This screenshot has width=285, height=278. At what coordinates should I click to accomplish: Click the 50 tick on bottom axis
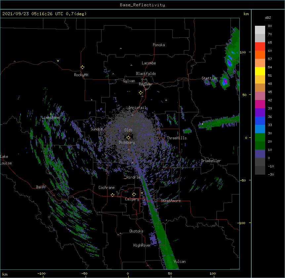pyautogui.click(x=170, y=273)
